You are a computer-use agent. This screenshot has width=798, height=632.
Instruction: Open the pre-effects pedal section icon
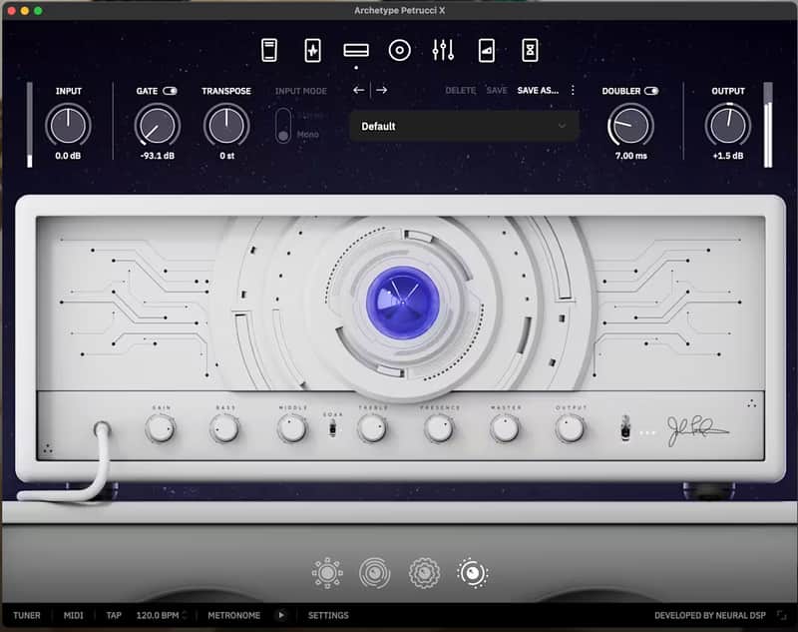[x=312, y=50]
